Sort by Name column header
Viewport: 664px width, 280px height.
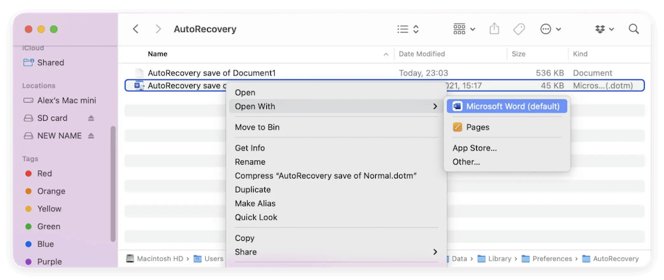click(157, 54)
